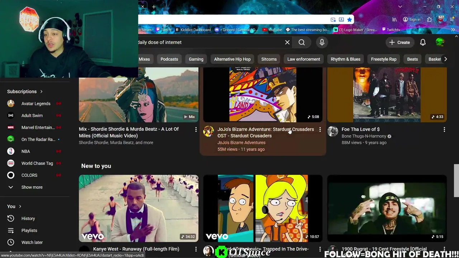Open the browser application menu
This screenshot has width=459, height=258.
(453, 20)
